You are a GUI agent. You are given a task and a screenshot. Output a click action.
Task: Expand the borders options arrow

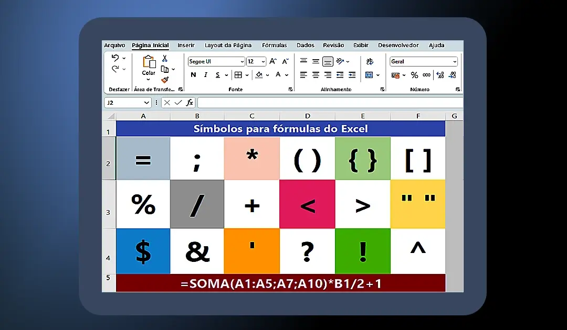click(247, 75)
